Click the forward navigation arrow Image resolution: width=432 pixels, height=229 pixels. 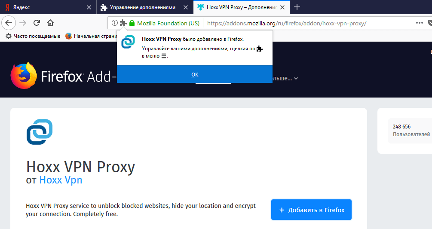coord(23,23)
